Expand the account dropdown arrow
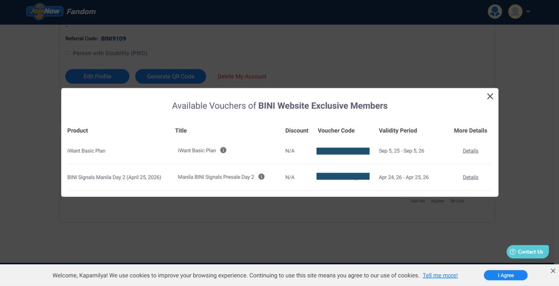Image resolution: width=559 pixels, height=286 pixels. click(528, 12)
